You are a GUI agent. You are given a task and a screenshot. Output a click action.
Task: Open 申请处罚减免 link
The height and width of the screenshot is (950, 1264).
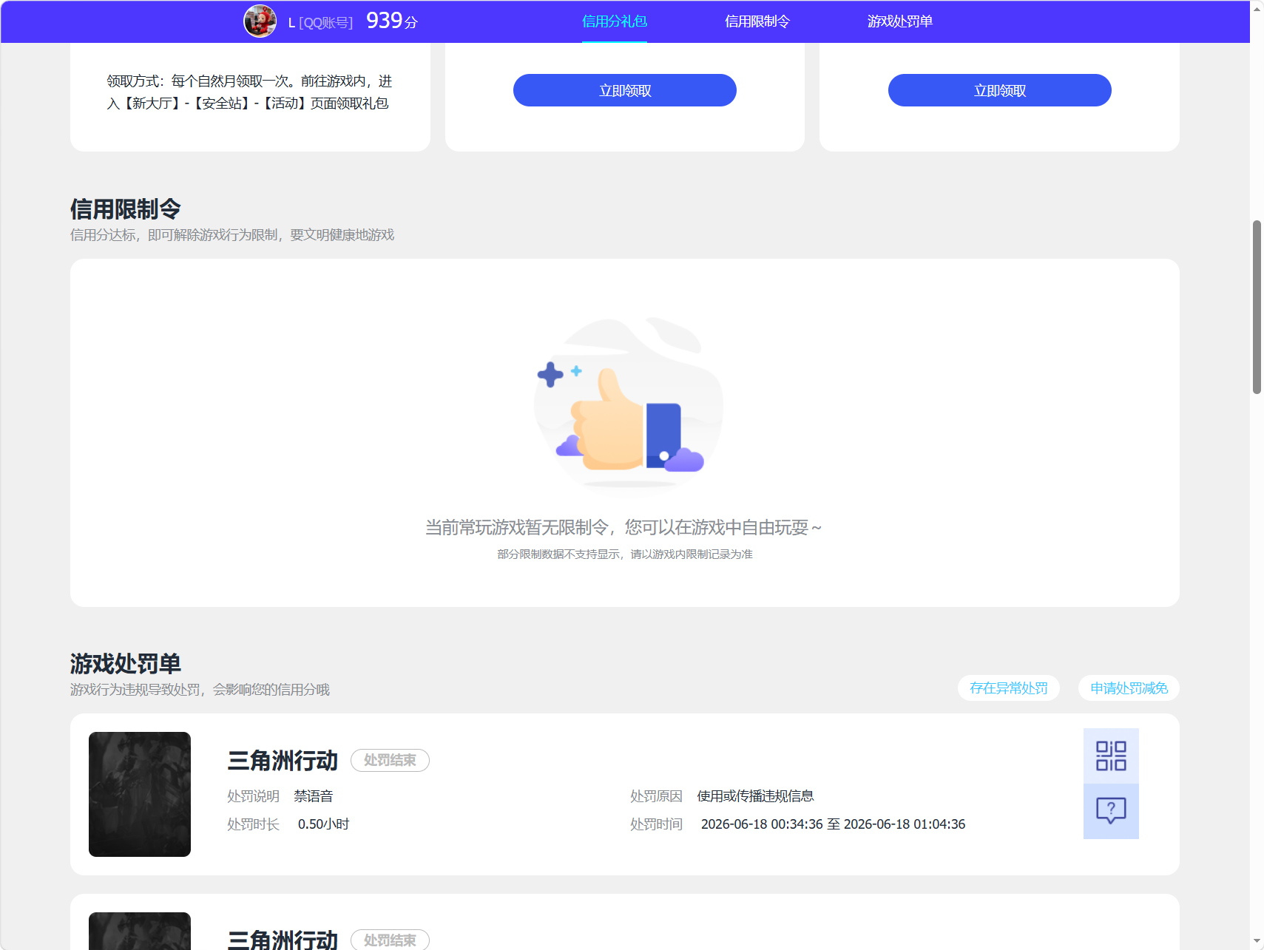pyautogui.click(x=1129, y=688)
